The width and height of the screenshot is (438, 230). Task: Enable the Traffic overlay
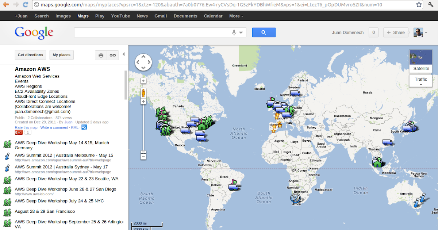pyautogui.click(x=420, y=79)
